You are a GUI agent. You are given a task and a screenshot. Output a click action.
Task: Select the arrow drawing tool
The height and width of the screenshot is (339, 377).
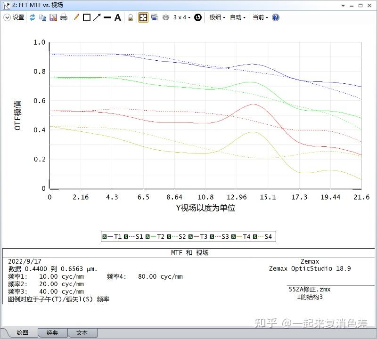pos(97,17)
